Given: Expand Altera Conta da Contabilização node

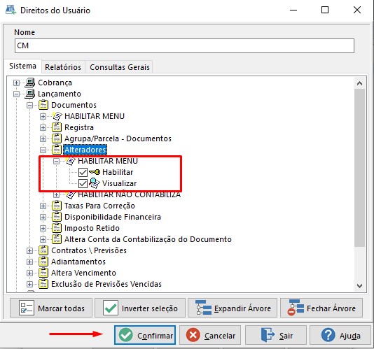Looking at the screenshot, I should coord(43,239).
